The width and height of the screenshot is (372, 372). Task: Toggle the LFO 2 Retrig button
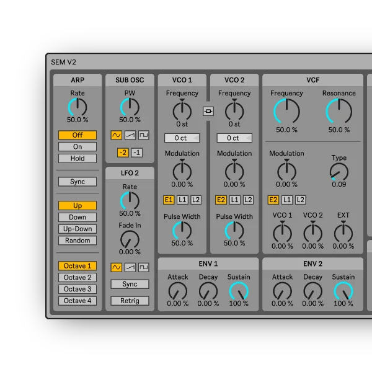coord(130,301)
